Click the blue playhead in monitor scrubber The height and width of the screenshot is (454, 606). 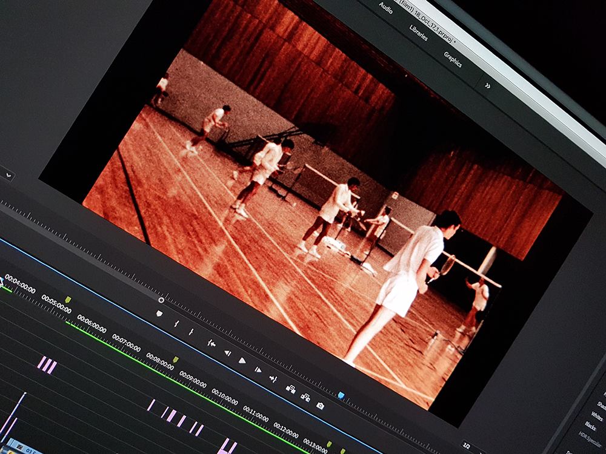341,395
